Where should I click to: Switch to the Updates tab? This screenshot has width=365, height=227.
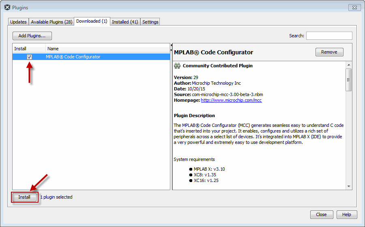click(18, 22)
